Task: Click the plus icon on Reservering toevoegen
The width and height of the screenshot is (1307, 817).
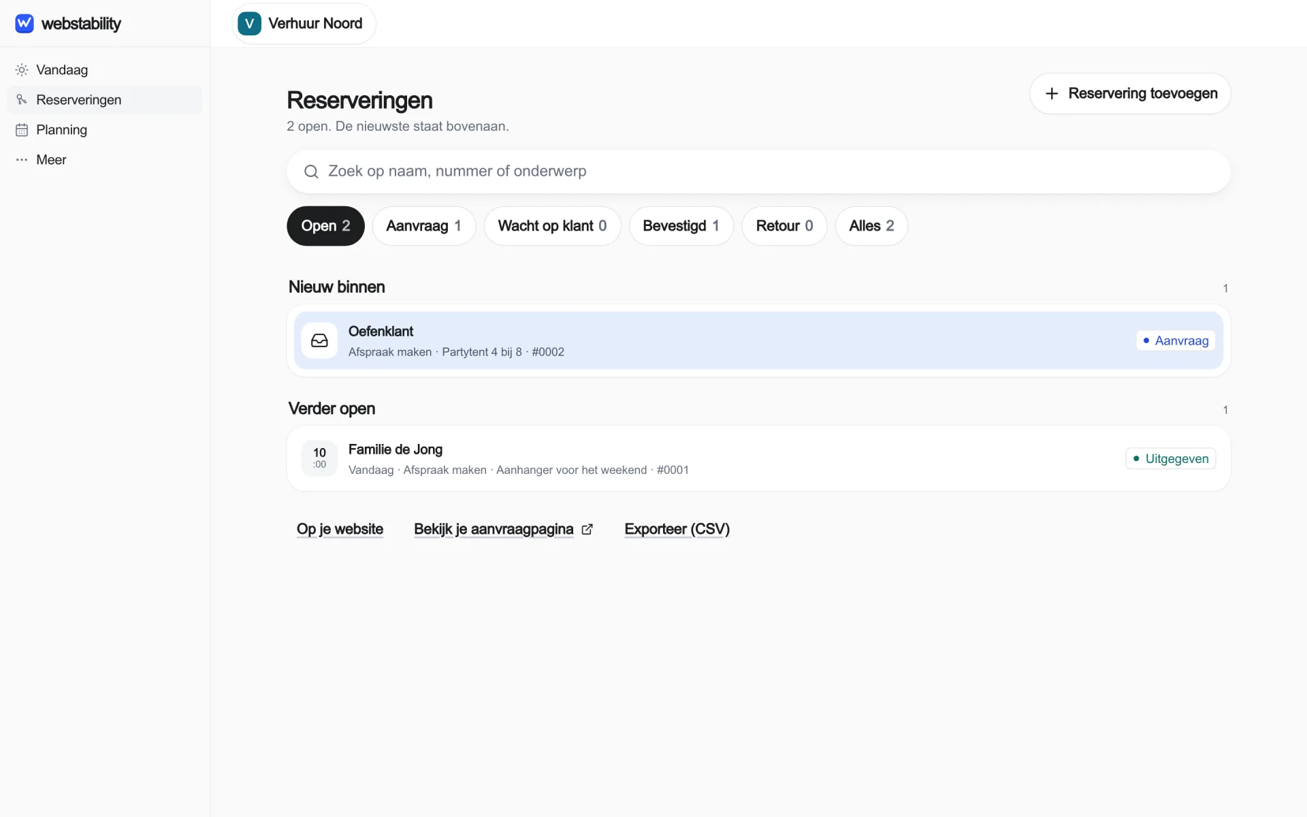Action: pyautogui.click(x=1052, y=94)
